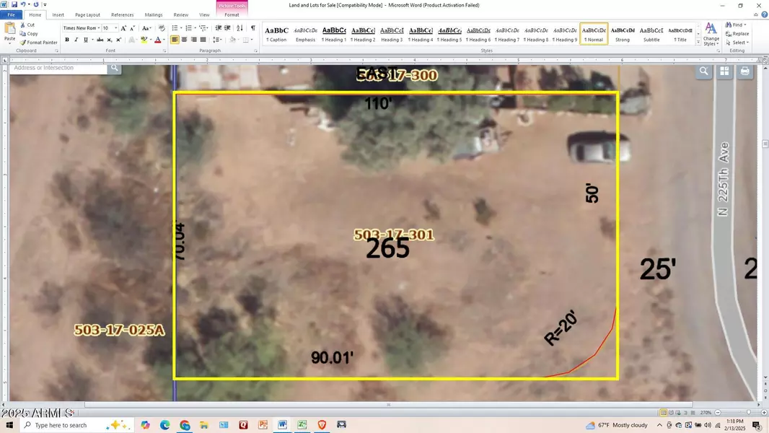The height and width of the screenshot is (433, 769).
Task: Apply the Subtitle style
Action: tap(651, 34)
